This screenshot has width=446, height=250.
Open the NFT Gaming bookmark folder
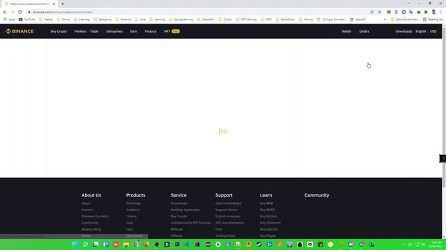(x=246, y=19)
